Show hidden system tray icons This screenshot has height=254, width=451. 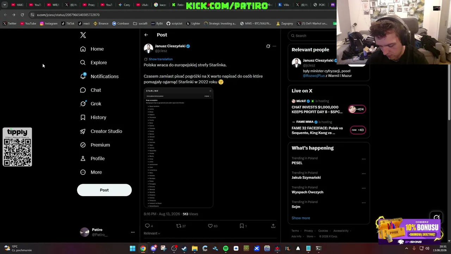[407, 248]
